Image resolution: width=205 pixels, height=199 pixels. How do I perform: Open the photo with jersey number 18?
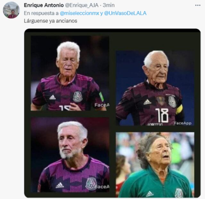(155, 88)
